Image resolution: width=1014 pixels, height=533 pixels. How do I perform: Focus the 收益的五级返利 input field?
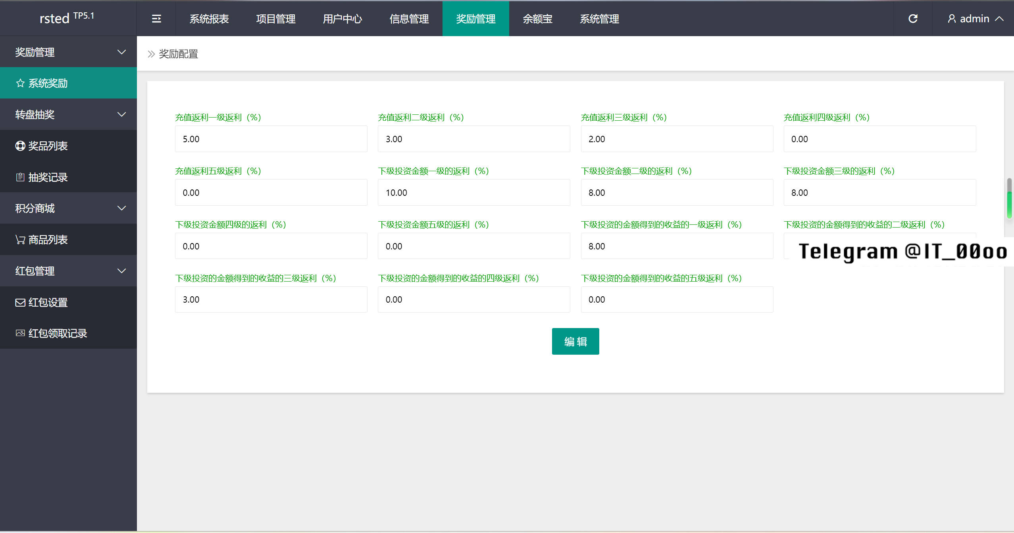click(x=677, y=299)
